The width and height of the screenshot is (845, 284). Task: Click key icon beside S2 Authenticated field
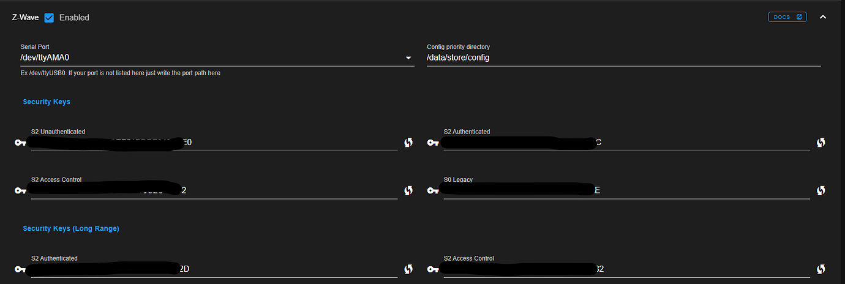(x=433, y=143)
